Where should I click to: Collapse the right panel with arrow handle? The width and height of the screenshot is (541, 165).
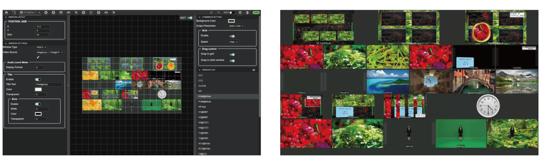pyautogui.click(x=195, y=85)
